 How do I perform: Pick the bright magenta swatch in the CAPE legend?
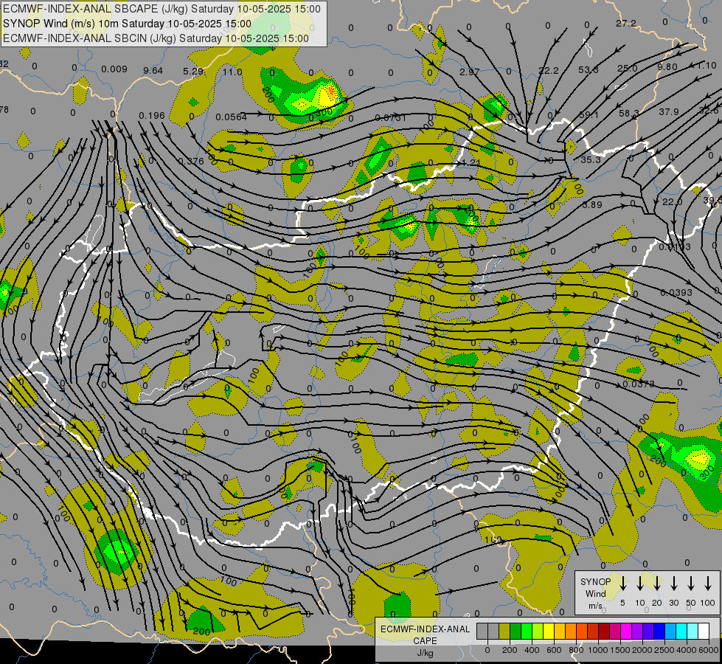point(626,631)
